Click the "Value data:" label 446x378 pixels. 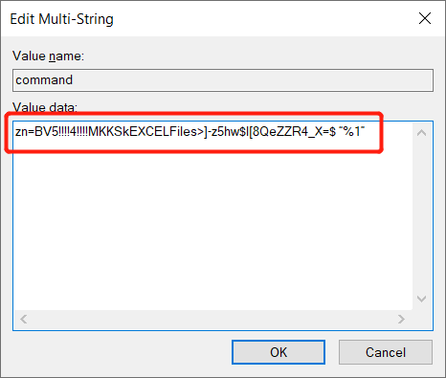click(x=45, y=107)
